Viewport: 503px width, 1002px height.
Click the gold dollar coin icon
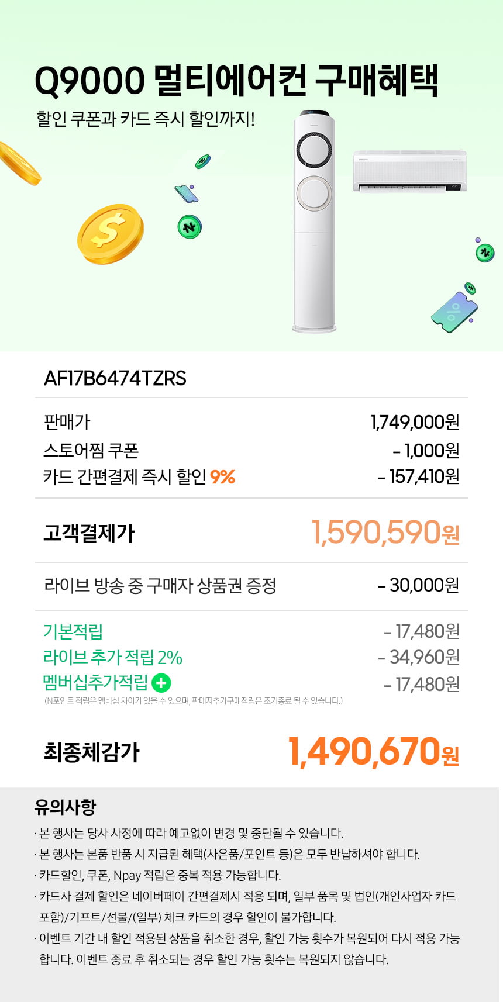[x=111, y=234]
